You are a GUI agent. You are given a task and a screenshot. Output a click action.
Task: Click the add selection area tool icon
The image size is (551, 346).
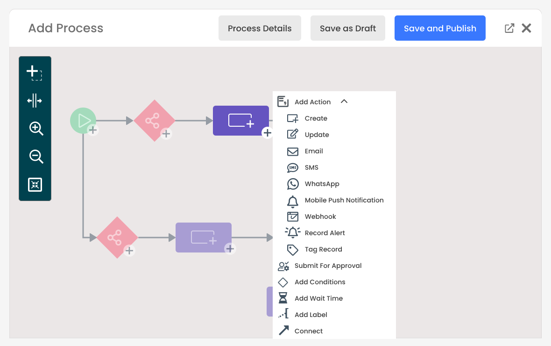pyautogui.click(x=35, y=73)
